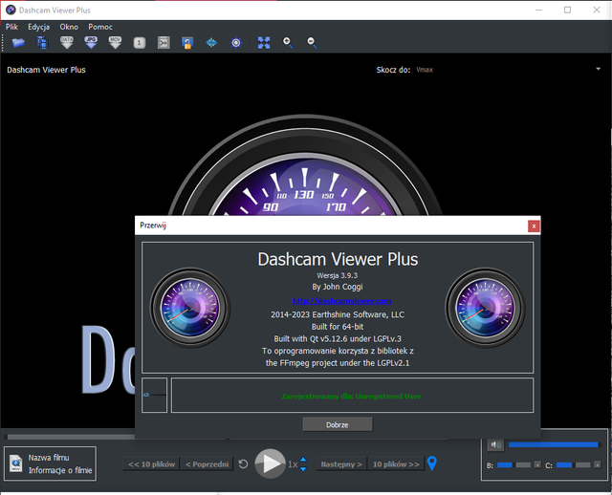Click the replay circular arrow icon
Image resolution: width=612 pixels, height=495 pixels.
(243, 464)
